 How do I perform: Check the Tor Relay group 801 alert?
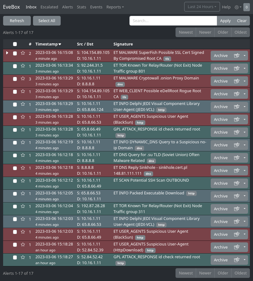coord(15,66)
